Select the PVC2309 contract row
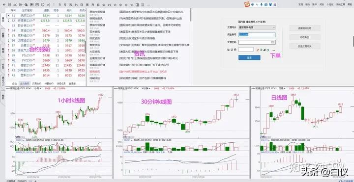This screenshot has height=182, width=354. (x=46, y=60)
